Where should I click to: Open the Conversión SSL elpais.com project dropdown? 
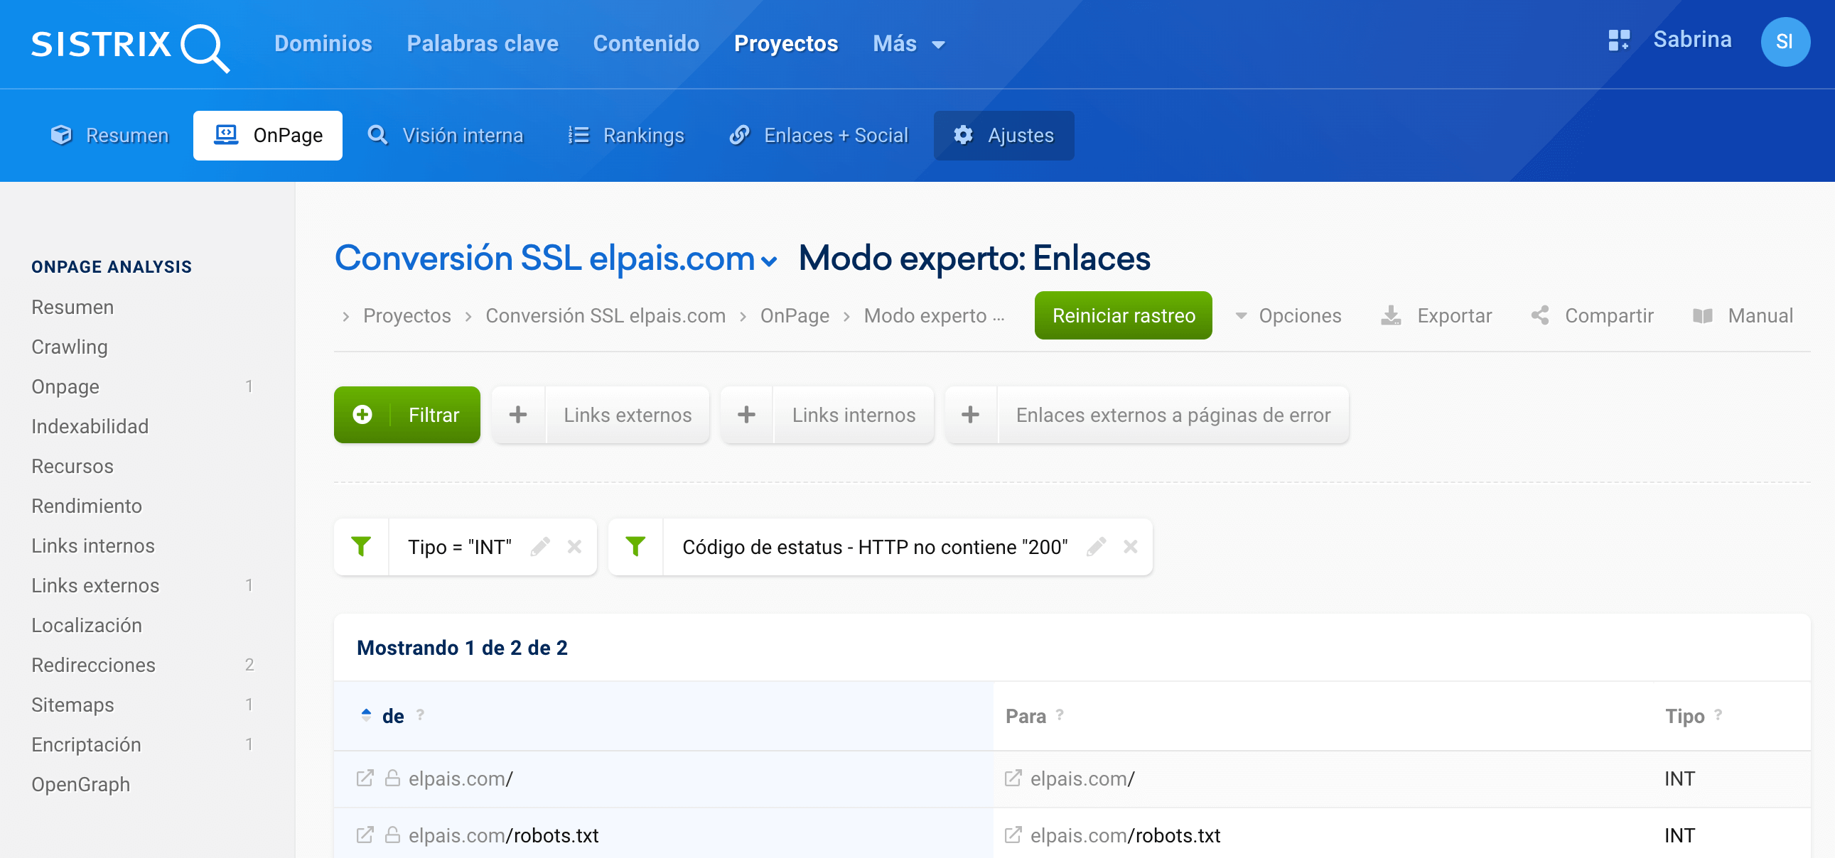(x=769, y=261)
